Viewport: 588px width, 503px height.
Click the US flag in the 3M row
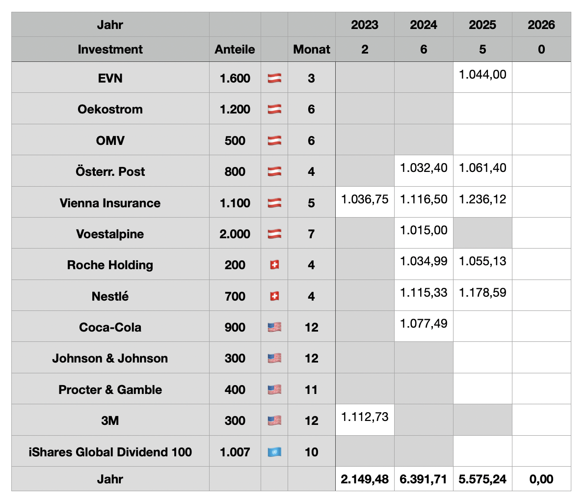(x=274, y=420)
